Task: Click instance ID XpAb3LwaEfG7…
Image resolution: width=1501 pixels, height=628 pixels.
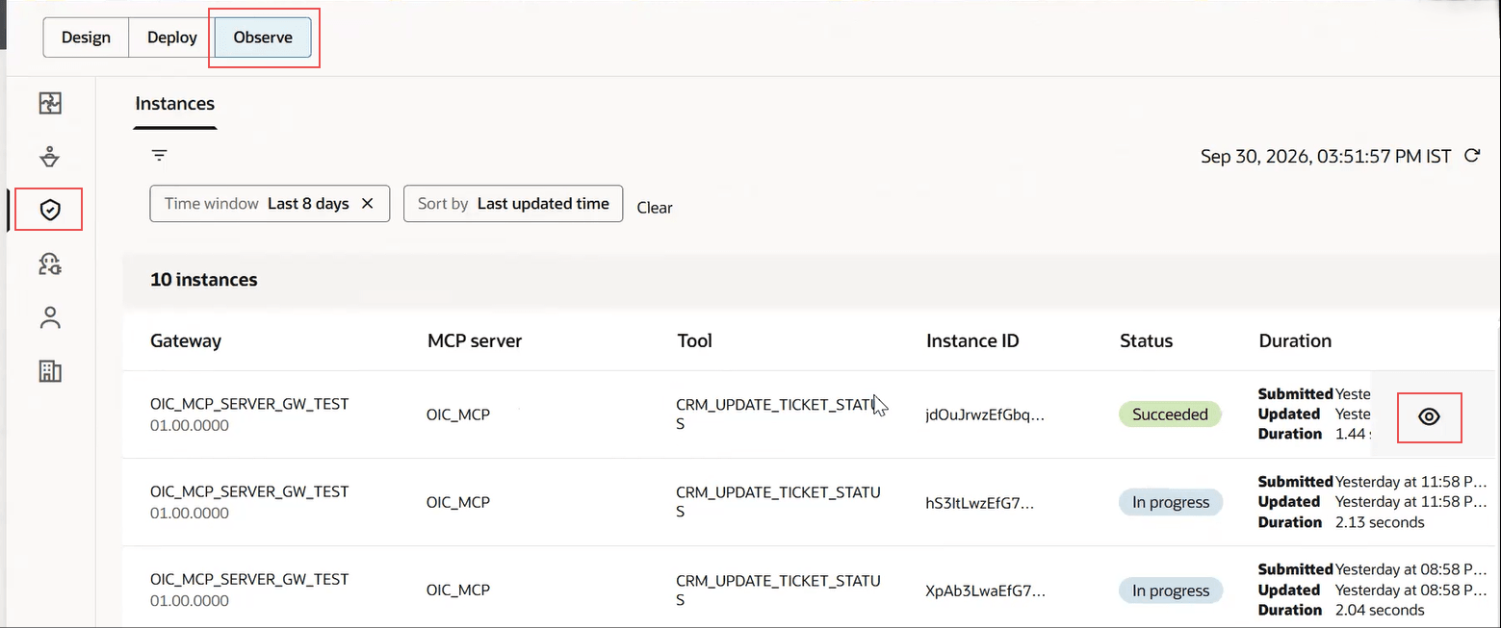Action: (985, 590)
